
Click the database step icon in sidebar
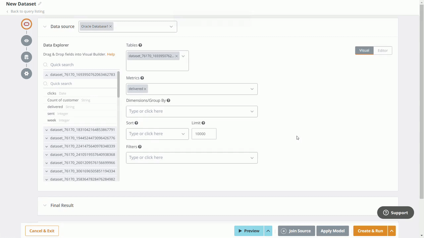pos(26,57)
